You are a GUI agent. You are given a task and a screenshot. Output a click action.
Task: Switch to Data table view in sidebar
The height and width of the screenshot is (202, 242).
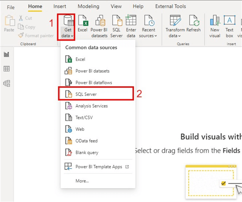pos(7,69)
